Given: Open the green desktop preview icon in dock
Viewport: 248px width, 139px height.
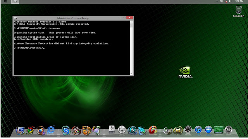Looking at the screenshot, I should coord(219,130).
